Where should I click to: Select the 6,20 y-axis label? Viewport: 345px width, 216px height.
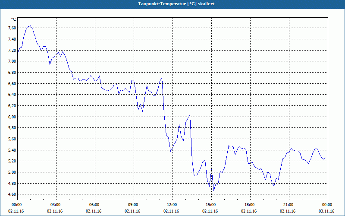pos(12,105)
